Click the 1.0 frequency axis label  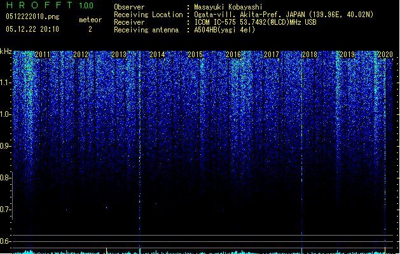(5, 114)
